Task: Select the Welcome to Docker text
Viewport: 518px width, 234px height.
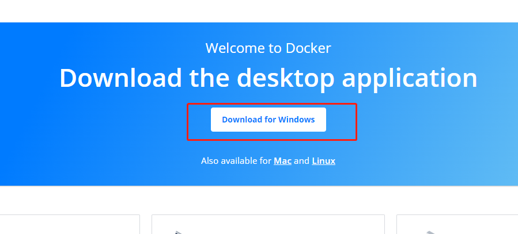Action: [268, 48]
